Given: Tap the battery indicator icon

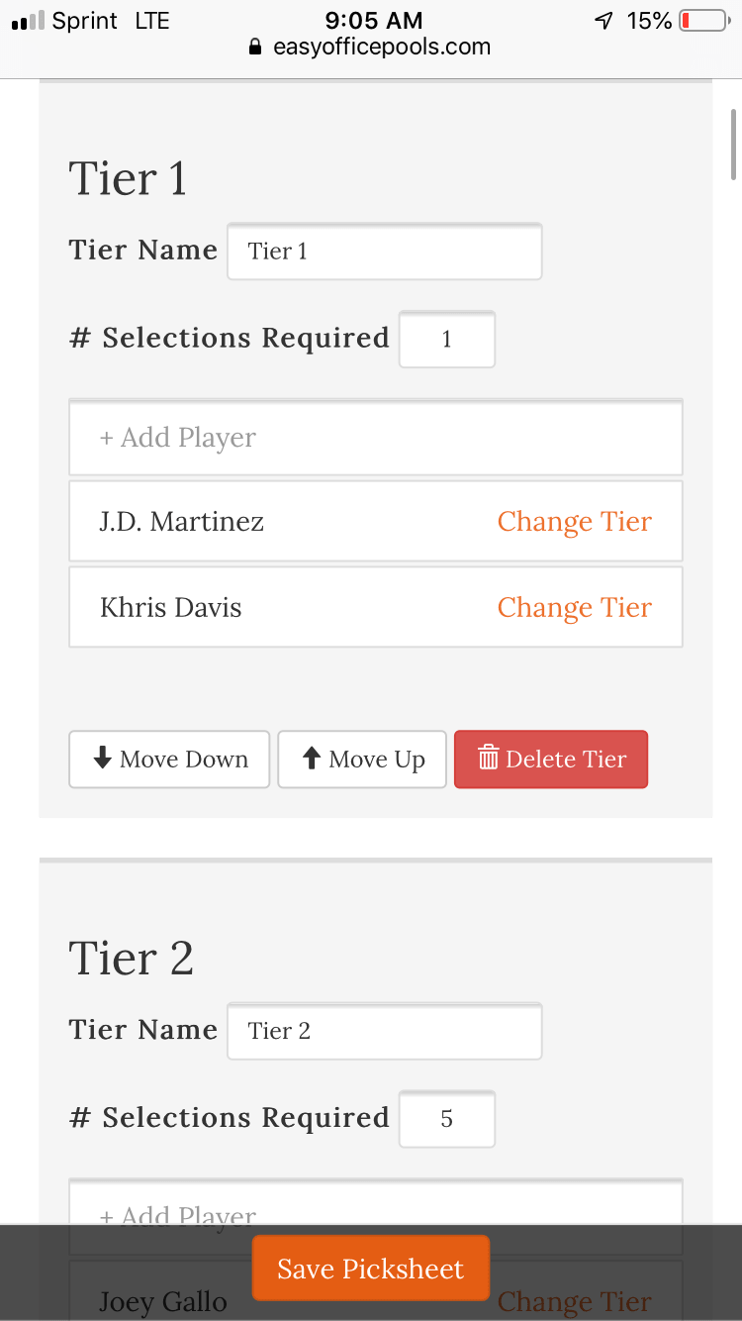Looking at the screenshot, I should 704,19.
